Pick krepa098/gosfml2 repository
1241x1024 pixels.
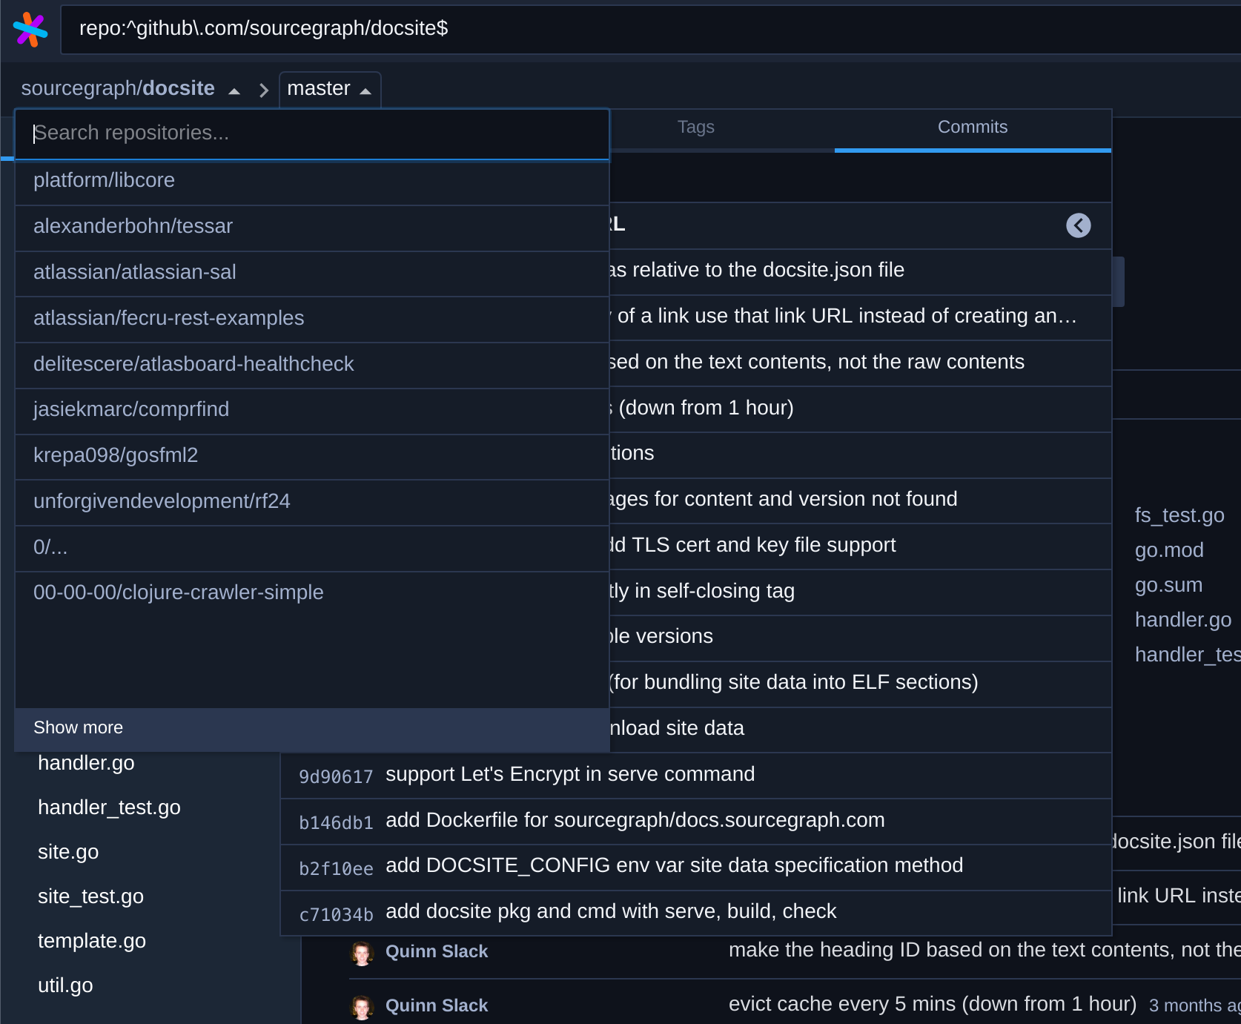pos(312,456)
